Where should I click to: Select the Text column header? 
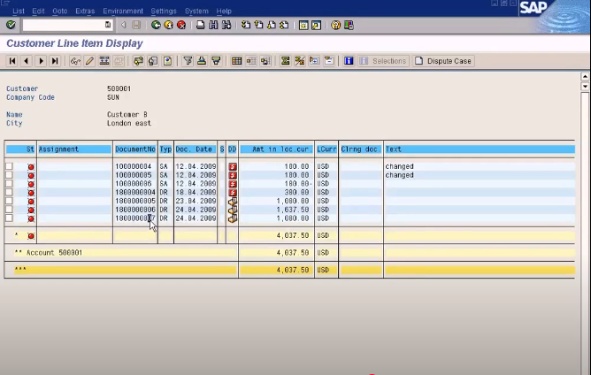click(480, 149)
